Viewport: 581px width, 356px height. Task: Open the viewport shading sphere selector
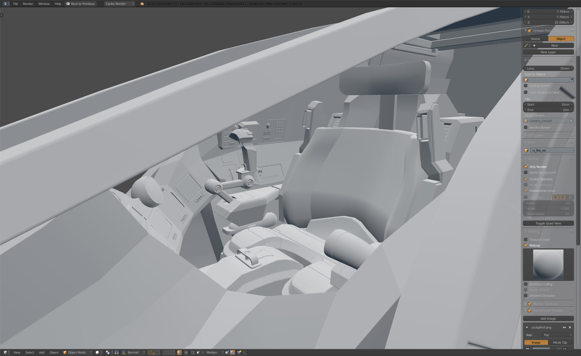click(x=99, y=352)
